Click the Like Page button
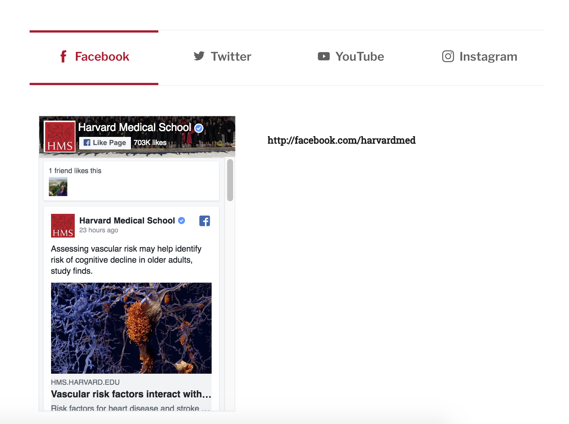The image size is (569, 424). point(105,143)
